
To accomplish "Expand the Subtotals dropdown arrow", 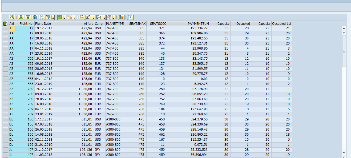I will (x=74, y=18).
